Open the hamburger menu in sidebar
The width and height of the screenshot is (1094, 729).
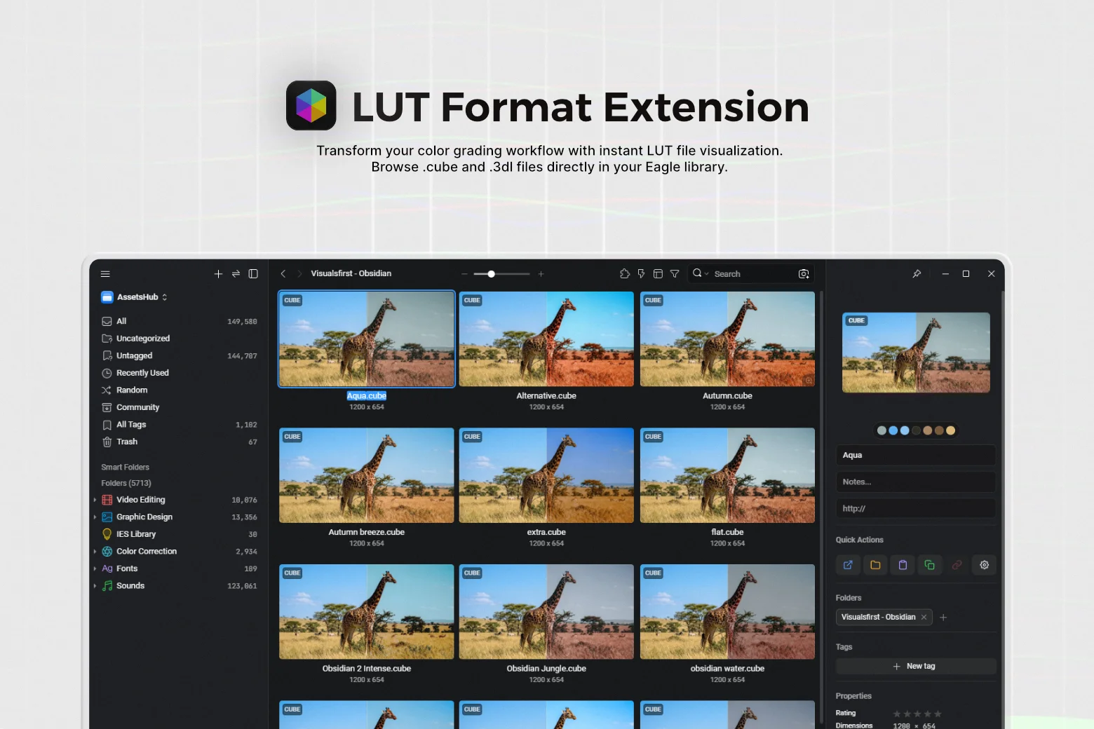[x=105, y=274]
